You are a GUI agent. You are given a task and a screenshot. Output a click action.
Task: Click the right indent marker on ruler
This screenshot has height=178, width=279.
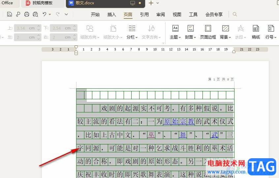tap(234, 51)
